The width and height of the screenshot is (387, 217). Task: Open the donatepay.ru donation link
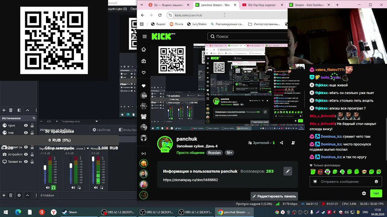tap(190, 180)
